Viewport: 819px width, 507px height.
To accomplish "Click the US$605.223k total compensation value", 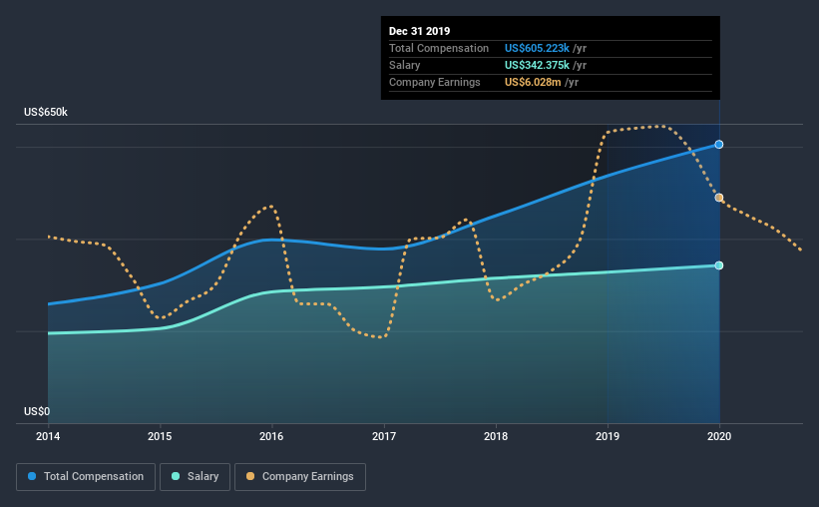I will click(537, 48).
